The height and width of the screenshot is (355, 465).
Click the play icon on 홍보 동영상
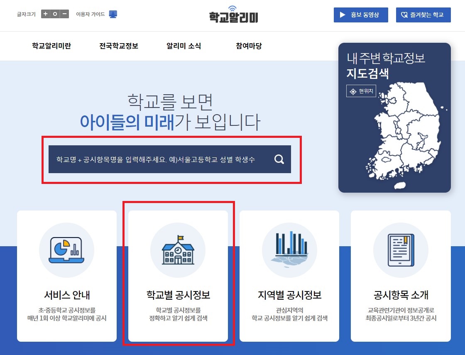342,15
